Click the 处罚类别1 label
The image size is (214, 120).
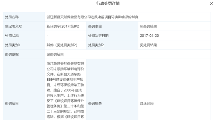13,45
